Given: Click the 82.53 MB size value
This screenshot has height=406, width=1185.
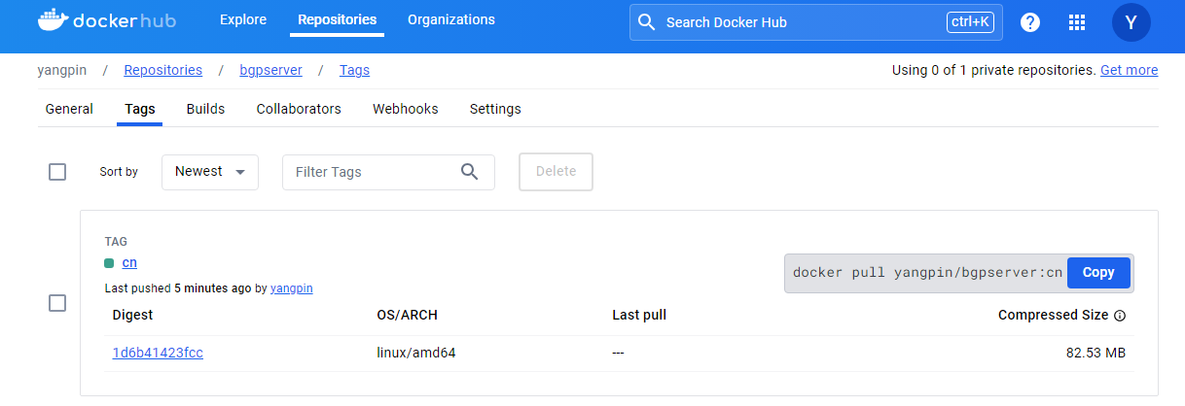Looking at the screenshot, I should click(x=1095, y=353).
